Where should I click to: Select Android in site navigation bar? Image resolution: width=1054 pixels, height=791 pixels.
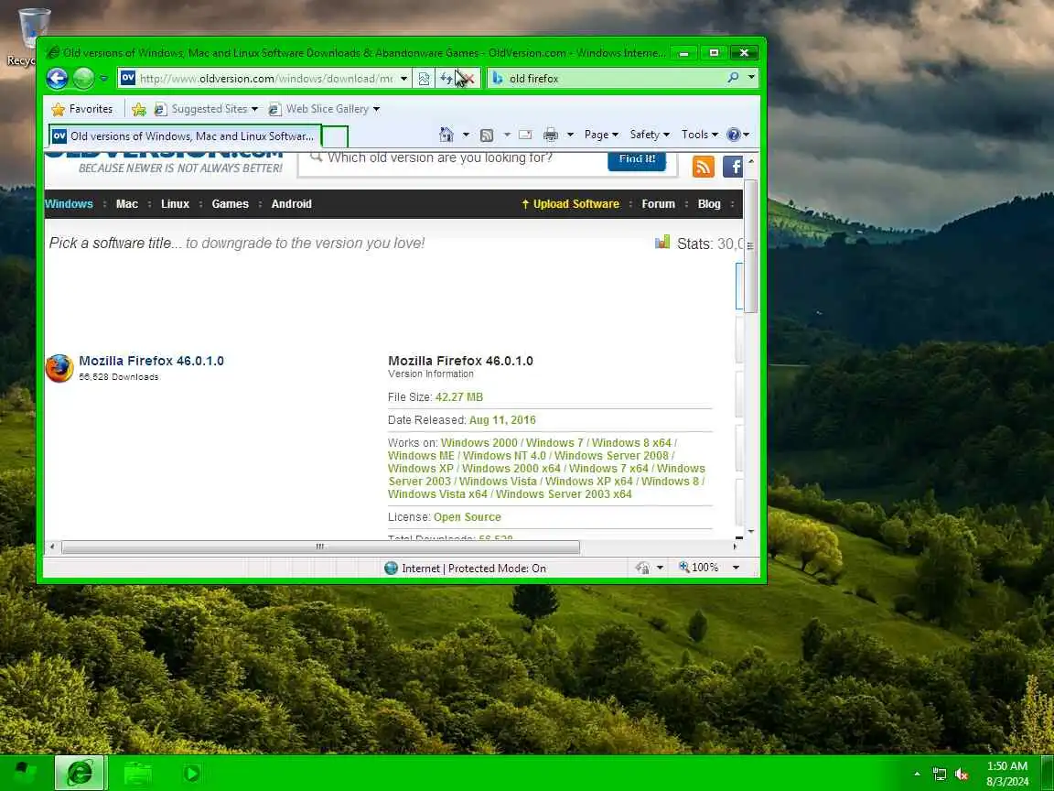(x=292, y=204)
